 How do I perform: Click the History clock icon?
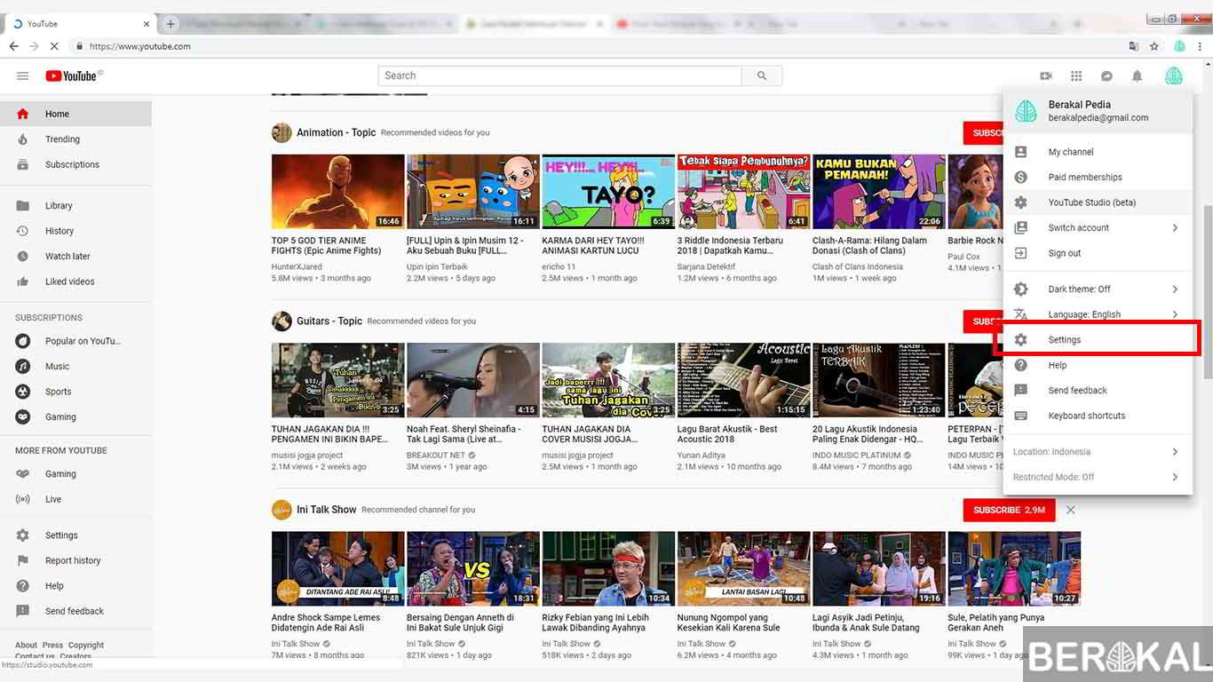click(x=23, y=231)
